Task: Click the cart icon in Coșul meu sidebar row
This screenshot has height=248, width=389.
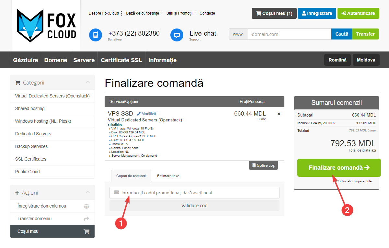Action: click(86, 231)
